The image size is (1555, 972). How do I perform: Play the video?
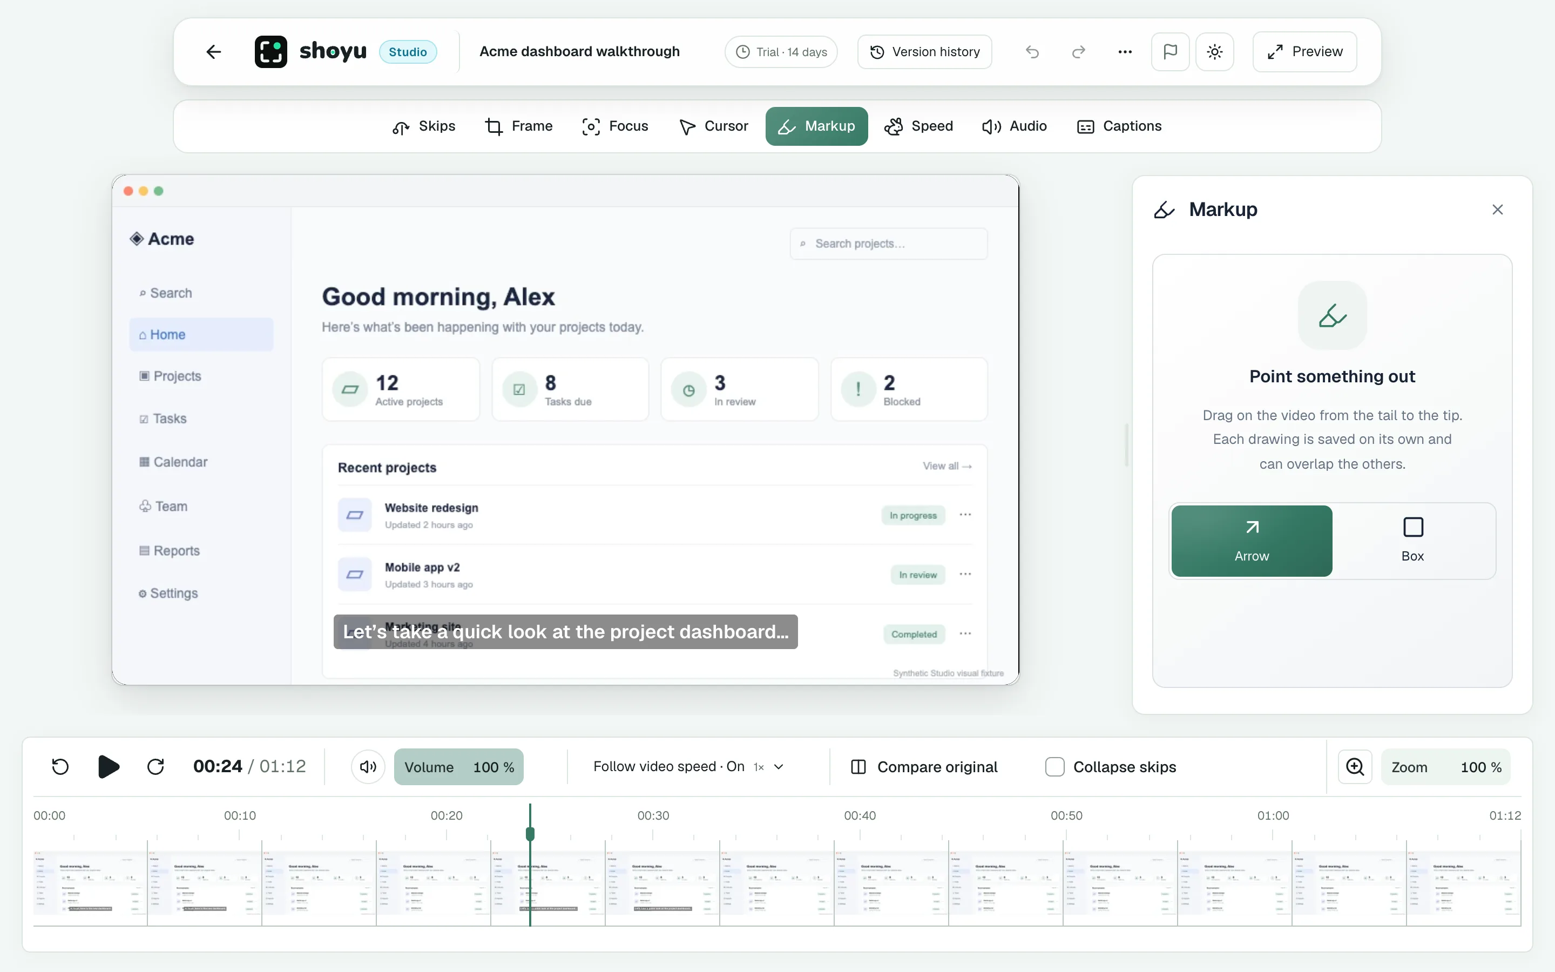pos(108,766)
